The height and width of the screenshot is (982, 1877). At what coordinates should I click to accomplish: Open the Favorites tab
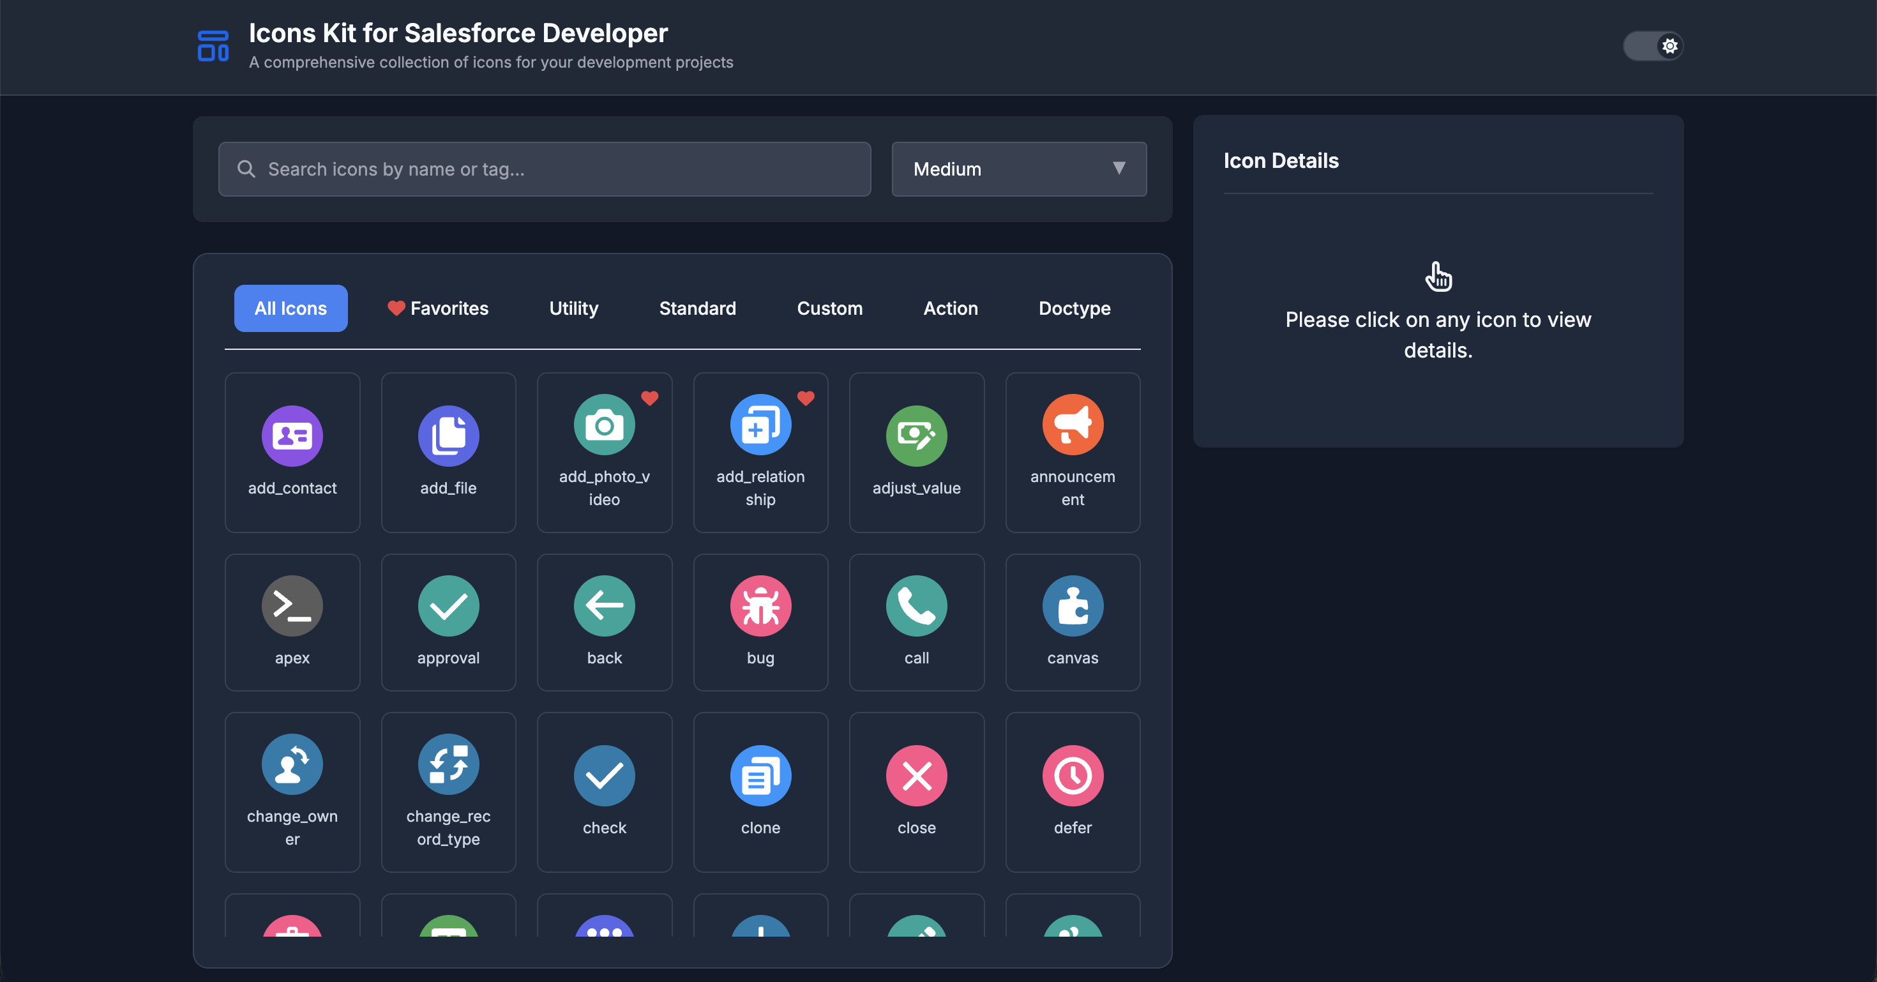click(x=438, y=308)
